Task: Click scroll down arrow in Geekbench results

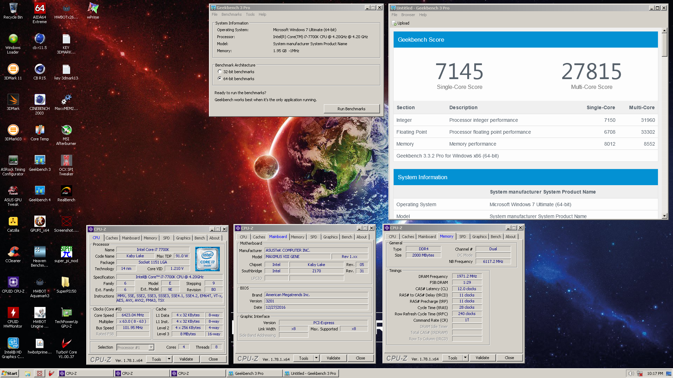Action: click(664, 216)
